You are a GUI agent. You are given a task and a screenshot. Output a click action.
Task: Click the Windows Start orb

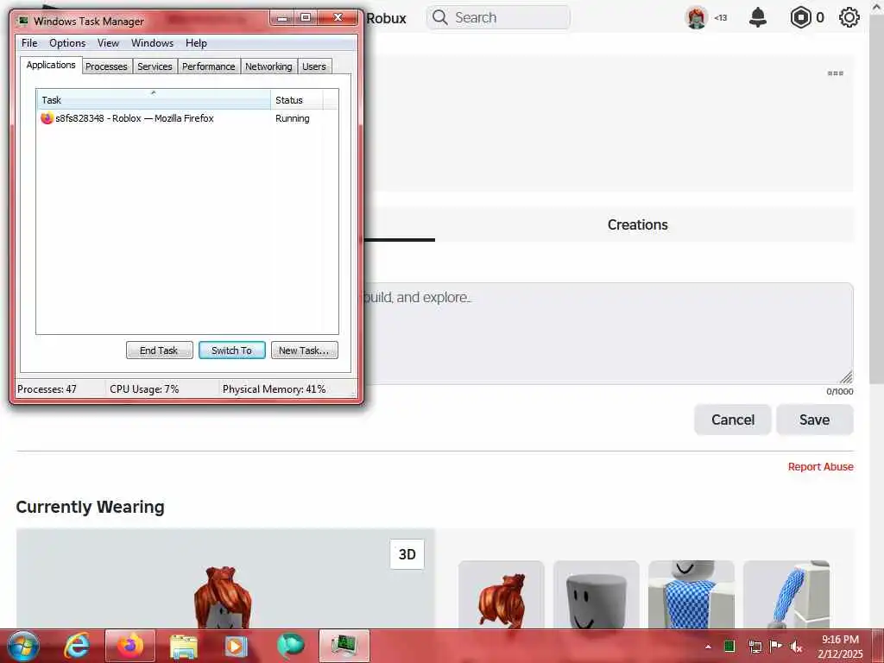coord(23,646)
